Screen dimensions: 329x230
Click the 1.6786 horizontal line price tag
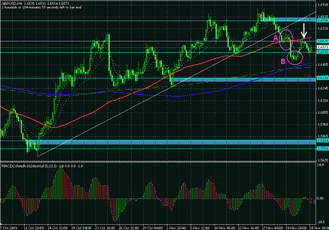323,21
